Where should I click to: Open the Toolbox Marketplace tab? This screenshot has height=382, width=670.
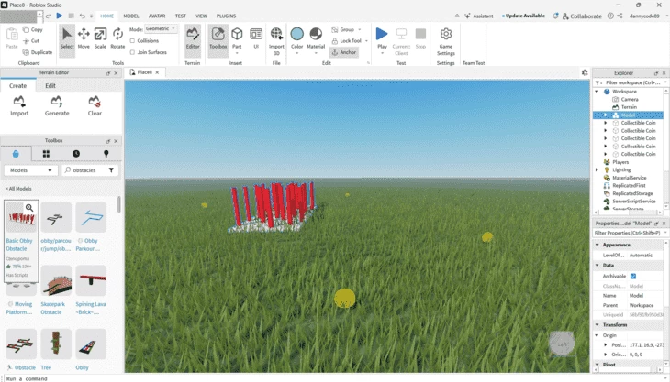coord(16,154)
